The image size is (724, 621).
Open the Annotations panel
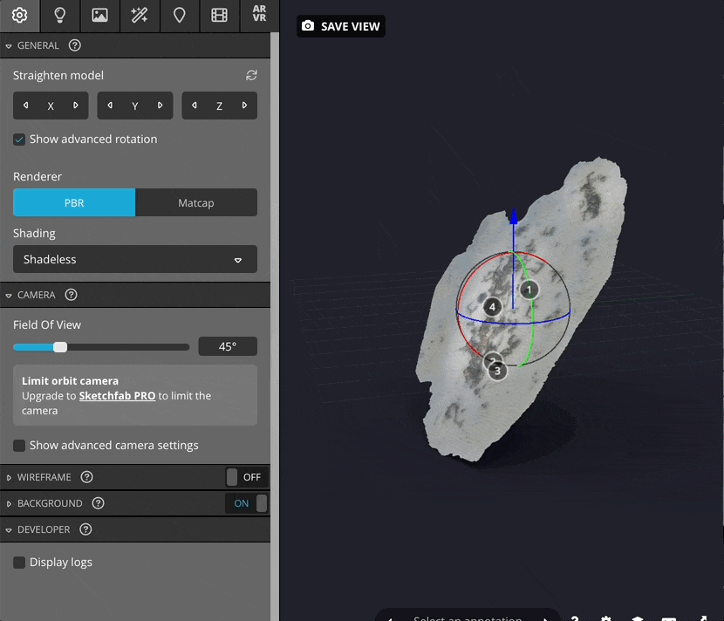coord(179,16)
